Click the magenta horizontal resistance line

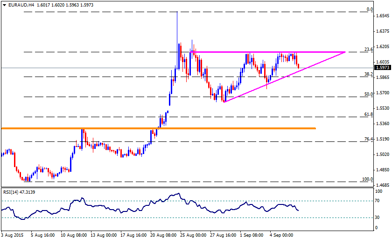tap(267, 52)
